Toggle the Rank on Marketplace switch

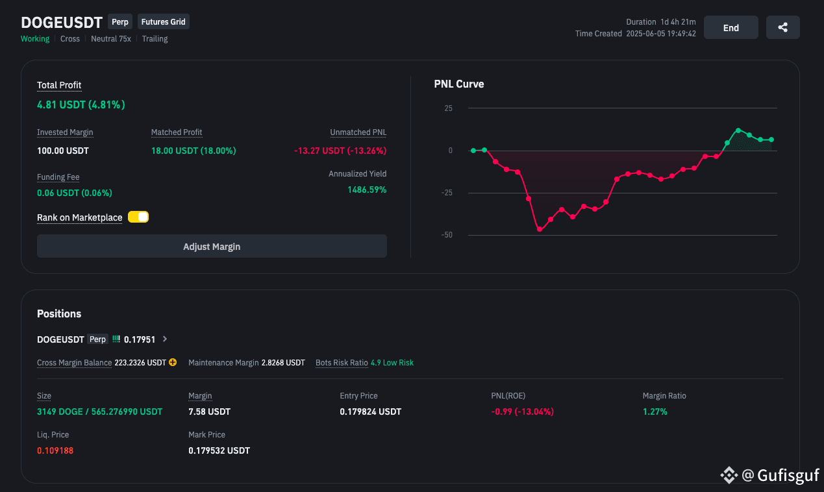138,217
